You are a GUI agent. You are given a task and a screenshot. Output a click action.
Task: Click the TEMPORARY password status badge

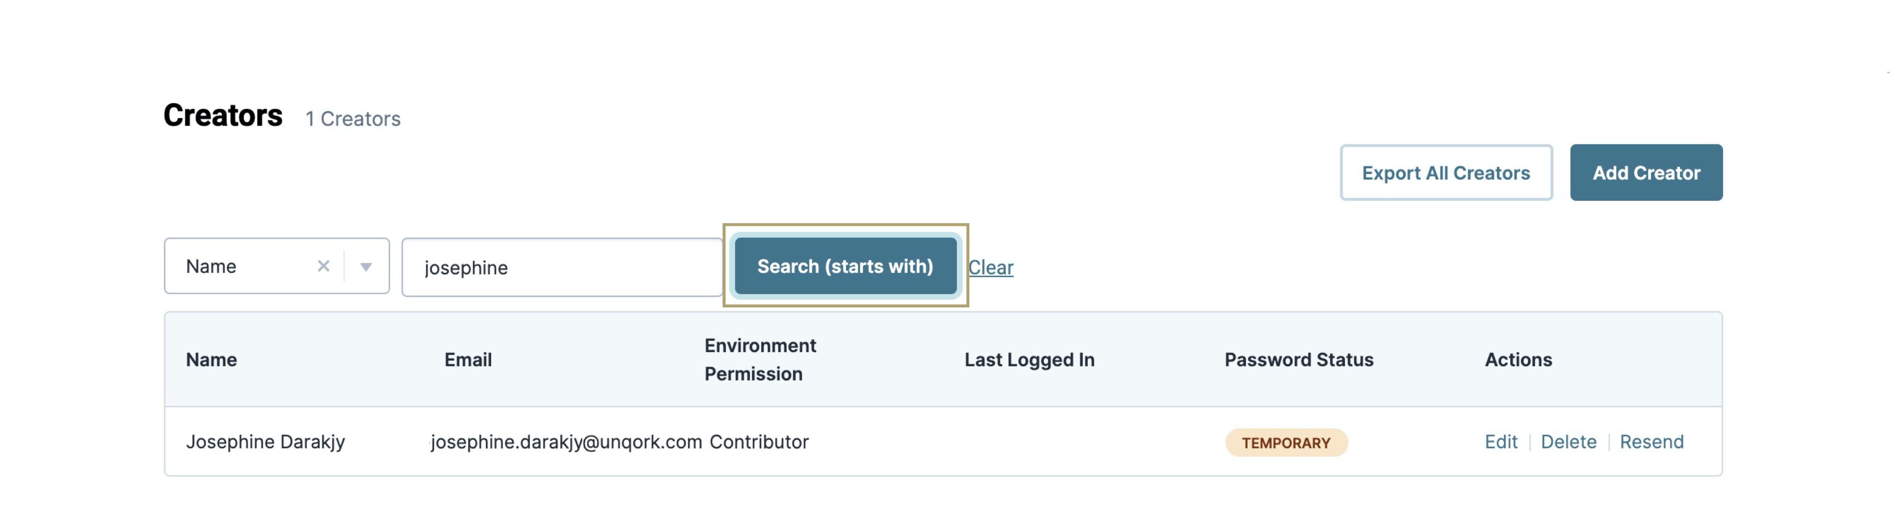tap(1286, 443)
